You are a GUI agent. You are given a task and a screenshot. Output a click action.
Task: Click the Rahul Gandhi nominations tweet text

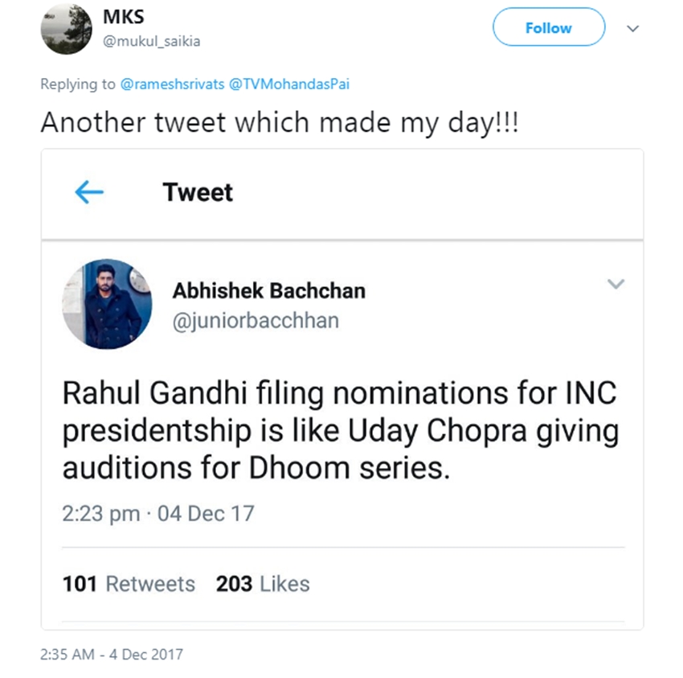pyautogui.click(x=341, y=432)
